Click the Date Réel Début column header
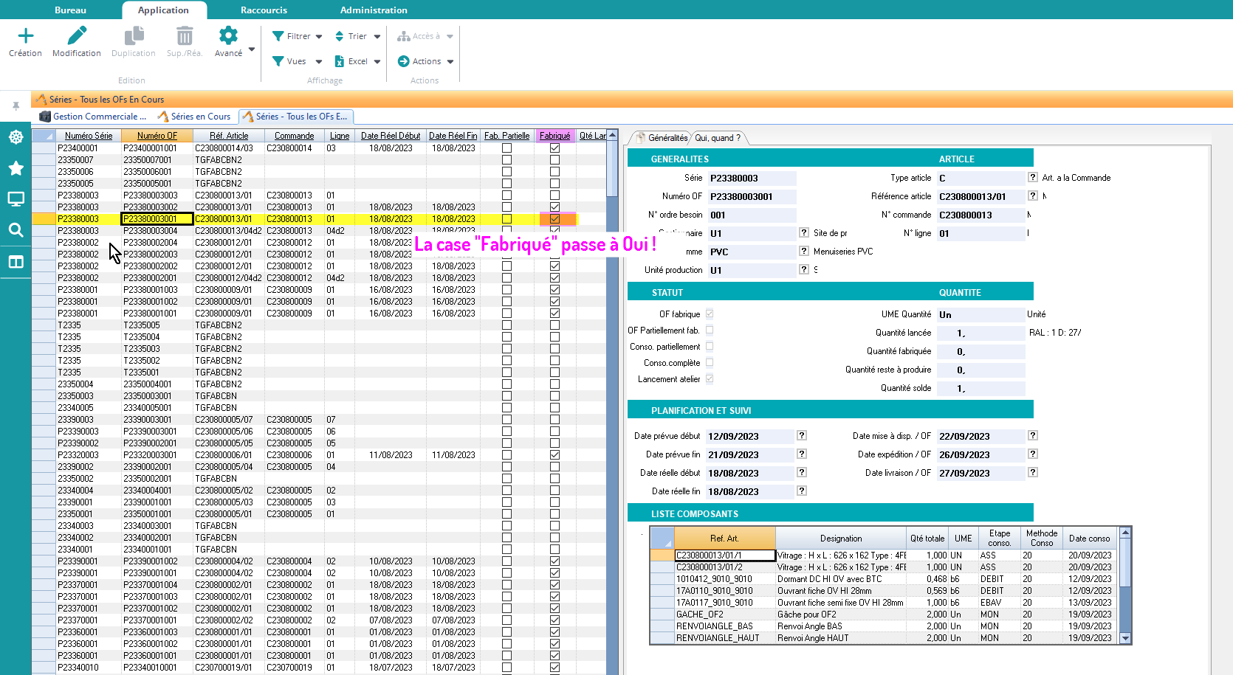The image size is (1233, 675). [x=390, y=136]
